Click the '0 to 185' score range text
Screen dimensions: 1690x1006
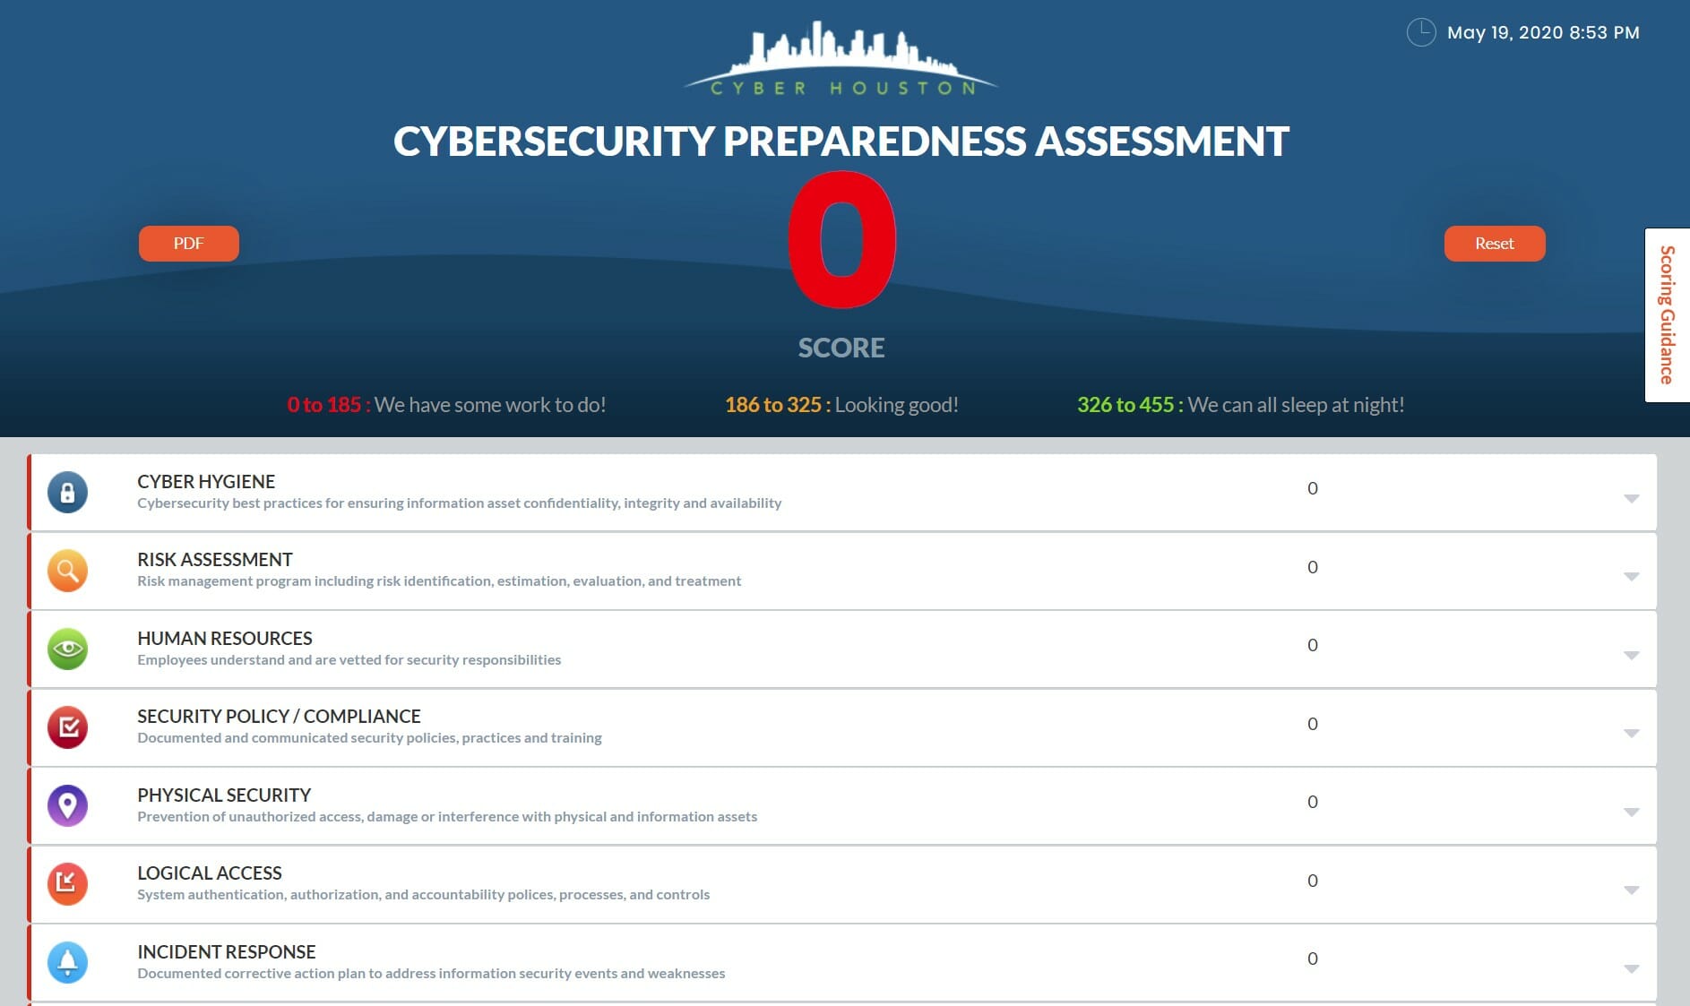tap(446, 405)
